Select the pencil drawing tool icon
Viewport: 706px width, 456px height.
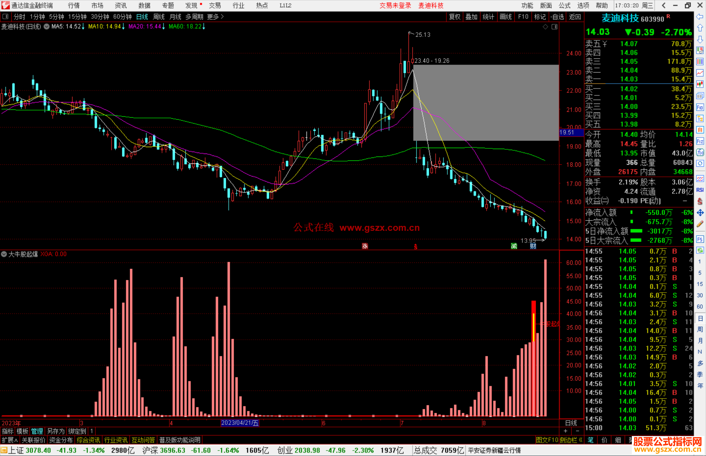pos(700,224)
